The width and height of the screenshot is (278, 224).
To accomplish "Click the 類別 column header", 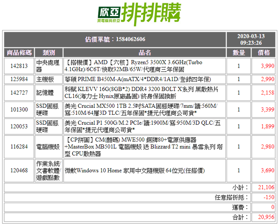I will coord(49,53).
